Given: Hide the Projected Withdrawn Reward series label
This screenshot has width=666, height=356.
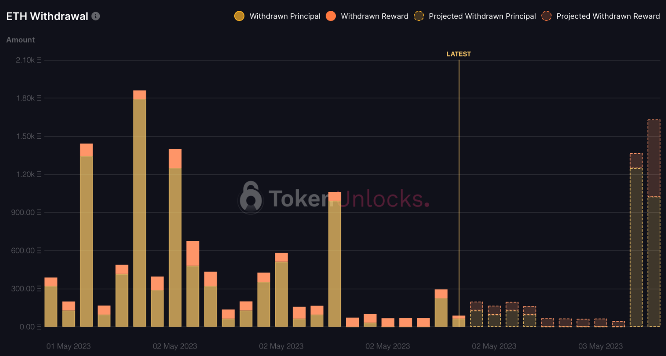Looking at the screenshot, I should [x=608, y=16].
